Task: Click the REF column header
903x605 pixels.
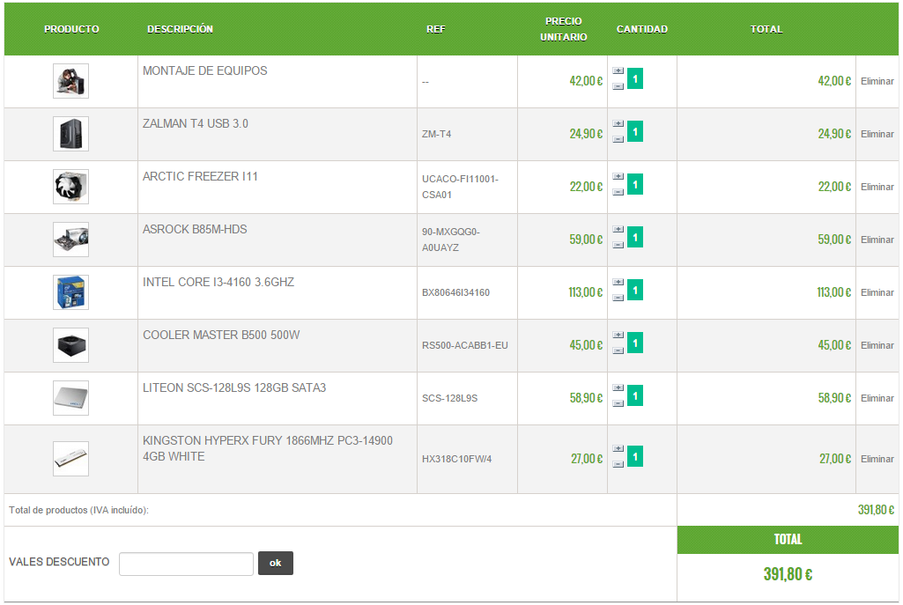Action: click(436, 29)
